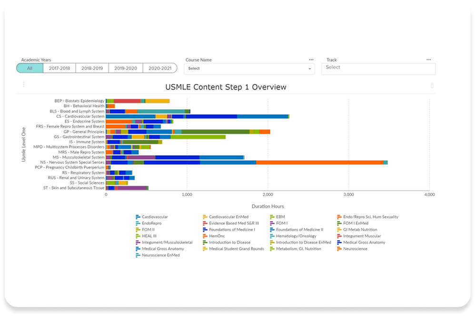The width and height of the screenshot is (475, 316).
Task: Click the Medical Student Grand Rounds legend label
Action: [236, 249]
